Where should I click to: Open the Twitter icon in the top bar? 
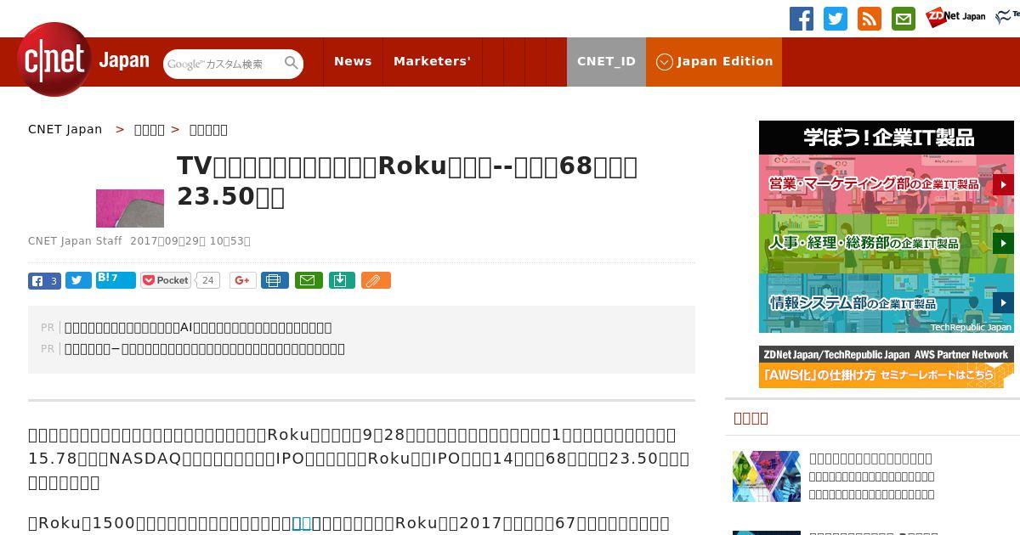(x=836, y=19)
